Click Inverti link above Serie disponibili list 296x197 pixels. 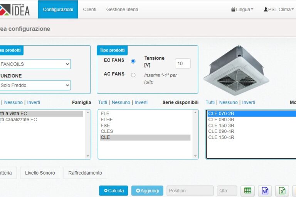click(x=141, y=102)
